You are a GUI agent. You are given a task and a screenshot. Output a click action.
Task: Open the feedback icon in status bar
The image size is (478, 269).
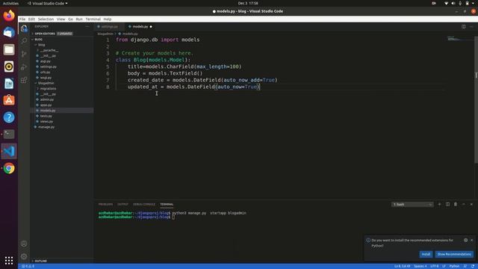(465, 266)
